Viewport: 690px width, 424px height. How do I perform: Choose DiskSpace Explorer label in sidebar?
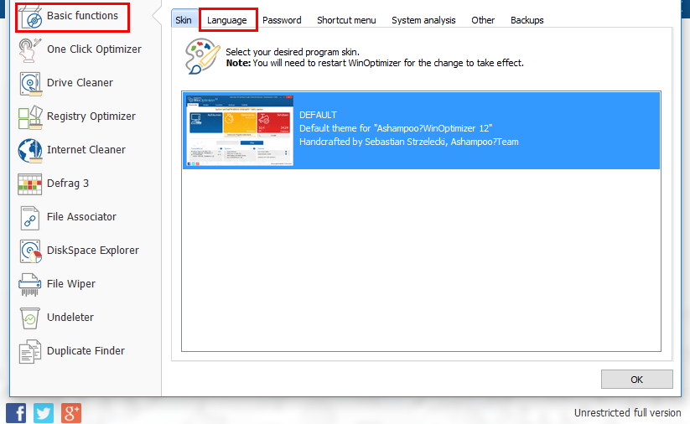coord(93,251)
